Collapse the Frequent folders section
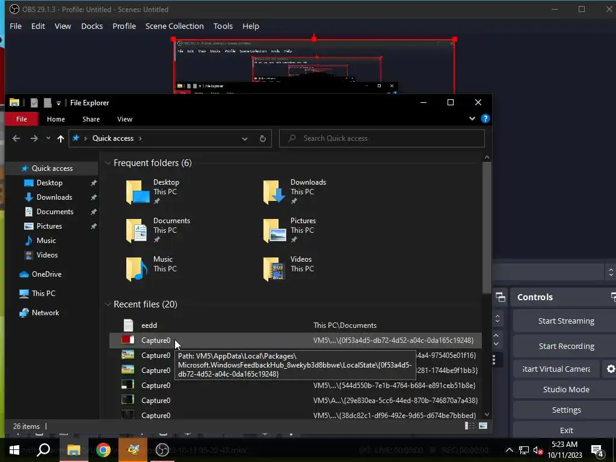The image size is (616, 462). point(108,162)
